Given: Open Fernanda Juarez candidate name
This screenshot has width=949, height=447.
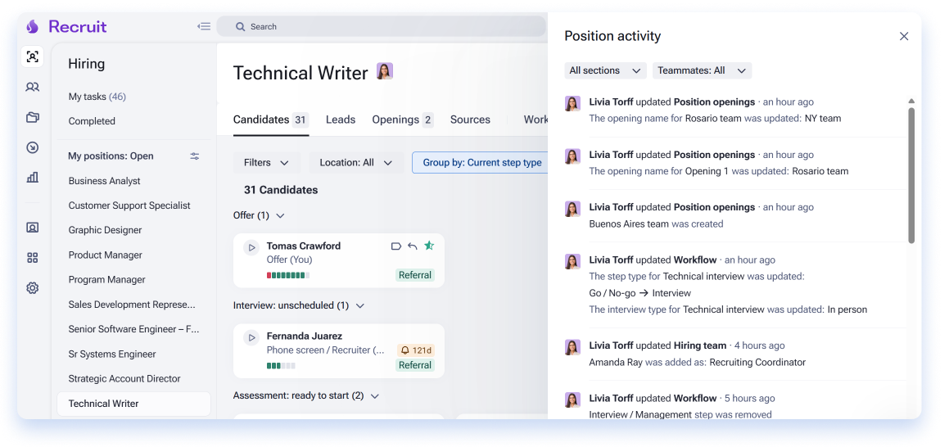Looking at the screenshot, I should coord(305,336).
